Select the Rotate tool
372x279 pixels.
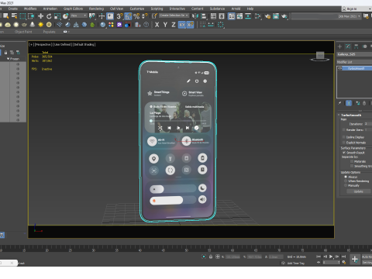(49, 16)
